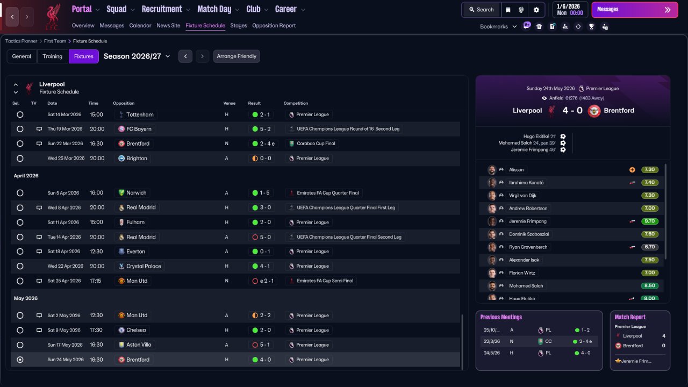Click the Match Report panel
Viewport: 688px width, 387px height.
coord(640,340)
